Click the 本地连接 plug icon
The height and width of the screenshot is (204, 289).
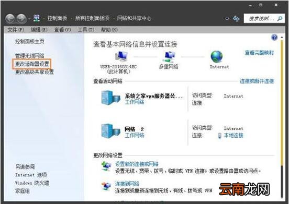click(219, 136)
